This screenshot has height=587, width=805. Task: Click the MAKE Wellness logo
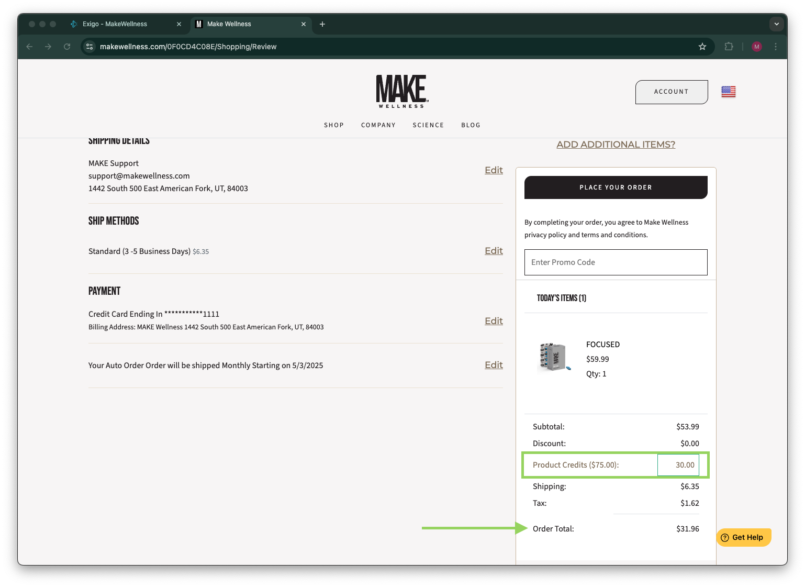(402, 92)
